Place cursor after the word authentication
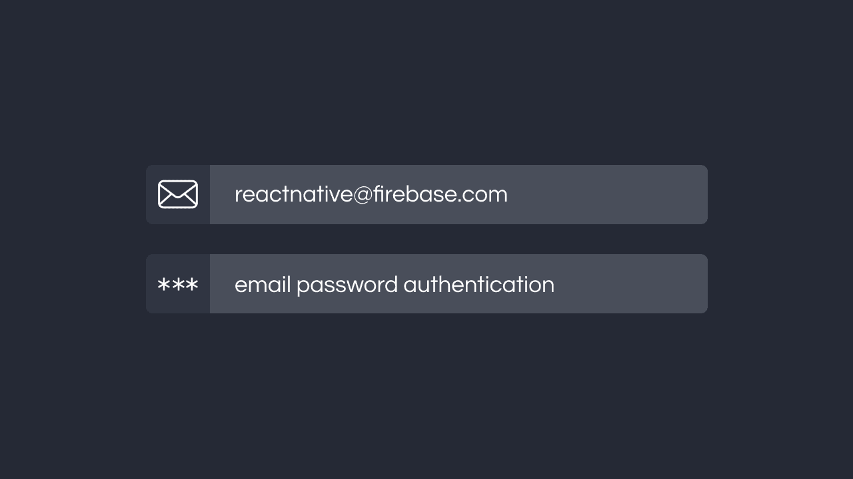The width and height of the screenshot is (853, 479). click(x=556, y=285)
